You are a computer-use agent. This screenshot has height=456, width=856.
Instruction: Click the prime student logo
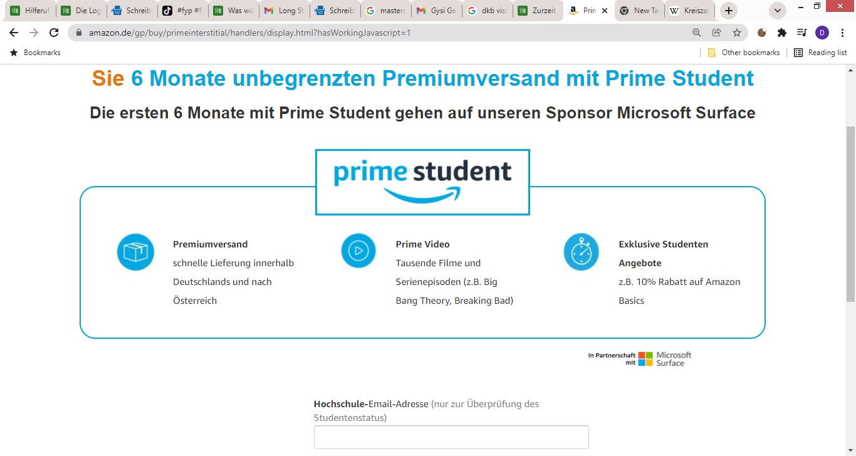[x=423, y=182]
